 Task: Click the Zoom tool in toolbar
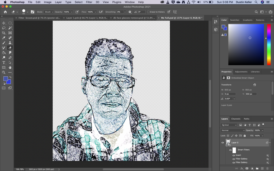[4, 72]
